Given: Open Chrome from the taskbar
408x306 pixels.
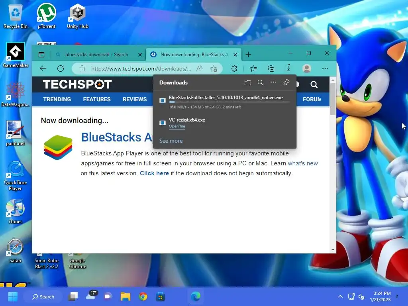Looking at the screenshot, I should (x=143, y=296).
